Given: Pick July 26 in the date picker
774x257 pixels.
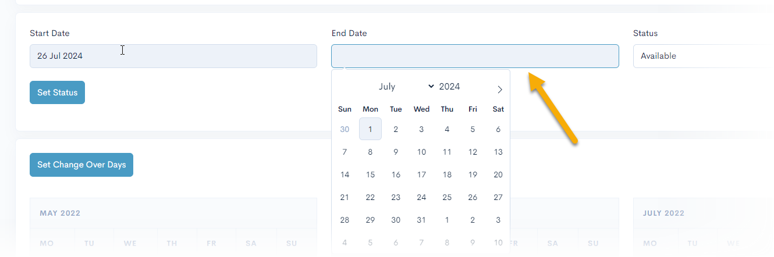Looking at the screenshot, I should [473, 198].
